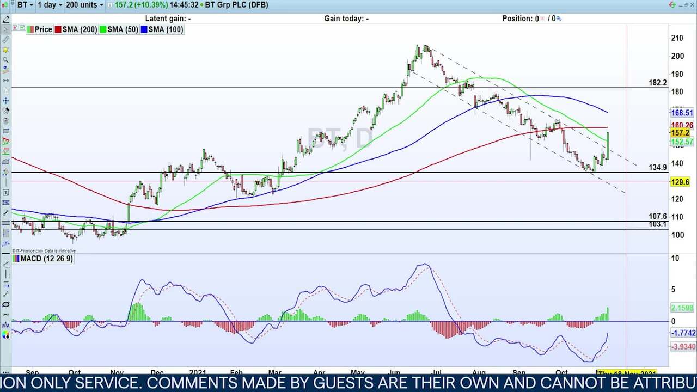Click the alert bell icon
The width and height of the screenshot is (697, 392).
[5, 50]
